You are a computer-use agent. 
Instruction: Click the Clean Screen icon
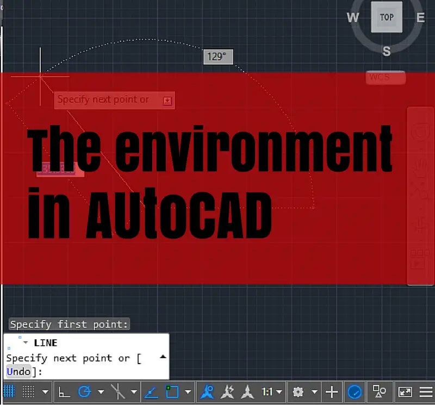tap(404, 391)
